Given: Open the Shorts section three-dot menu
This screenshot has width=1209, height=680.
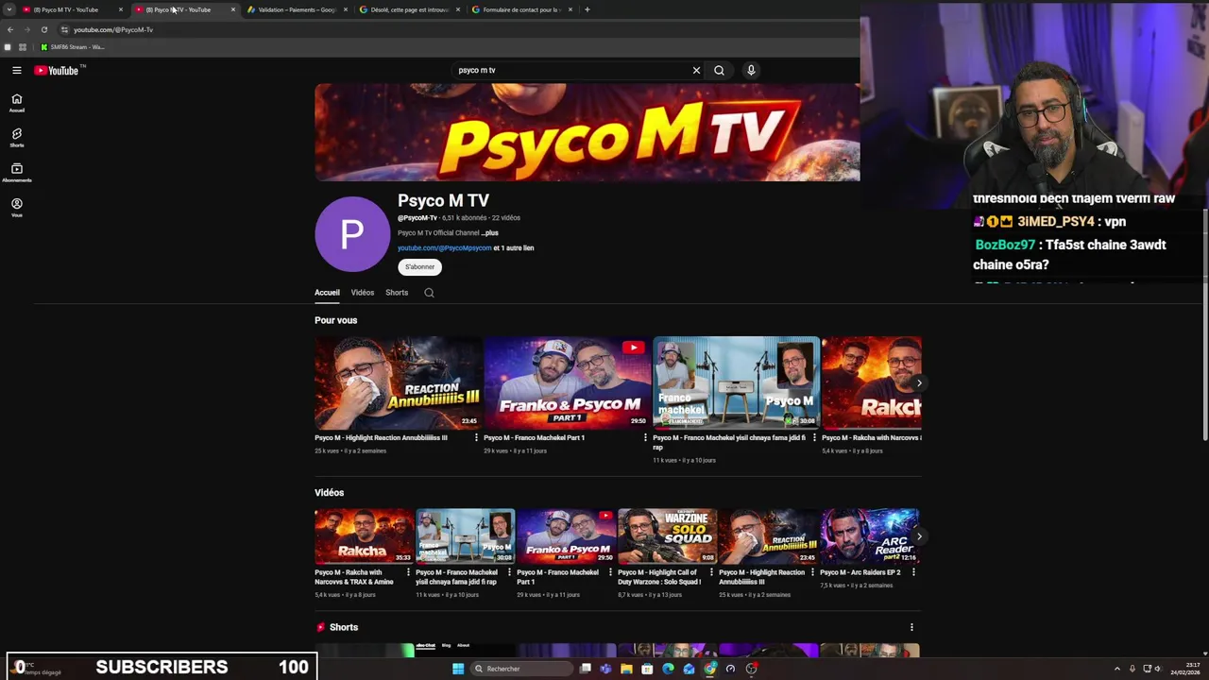Looking at the screenshot, I should [x=911, y=627].
